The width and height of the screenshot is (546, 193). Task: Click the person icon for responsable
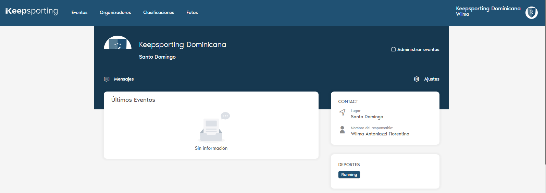[342, 130]
